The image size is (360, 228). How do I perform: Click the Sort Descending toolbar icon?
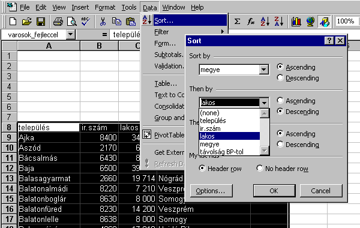(x=279, y=22)
